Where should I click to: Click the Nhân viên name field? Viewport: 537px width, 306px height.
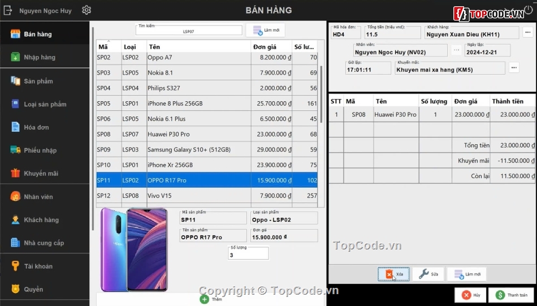tap(400, 50)
